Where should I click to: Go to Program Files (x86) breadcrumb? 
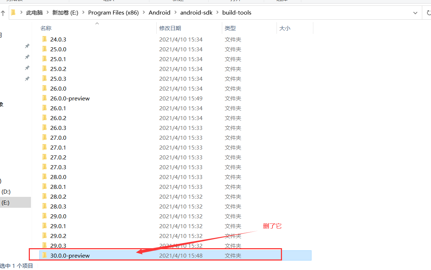pyautogui.click(x=113, y=13)
